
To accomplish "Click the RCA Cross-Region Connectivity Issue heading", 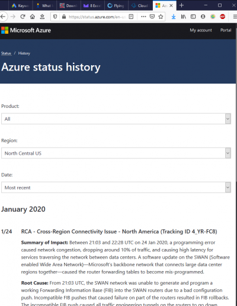I will click(119, 231).
